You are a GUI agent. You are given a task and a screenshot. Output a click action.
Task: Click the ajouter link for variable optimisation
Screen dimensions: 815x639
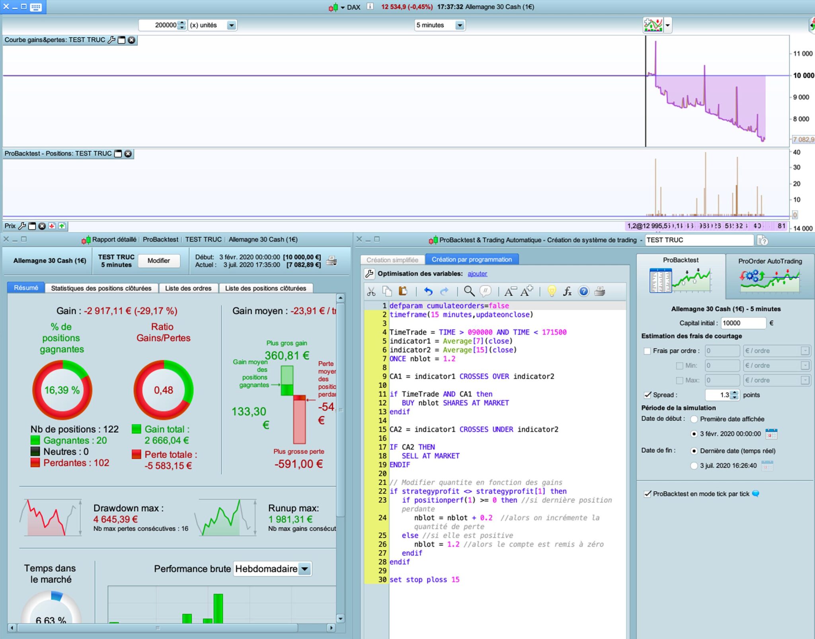477,274
